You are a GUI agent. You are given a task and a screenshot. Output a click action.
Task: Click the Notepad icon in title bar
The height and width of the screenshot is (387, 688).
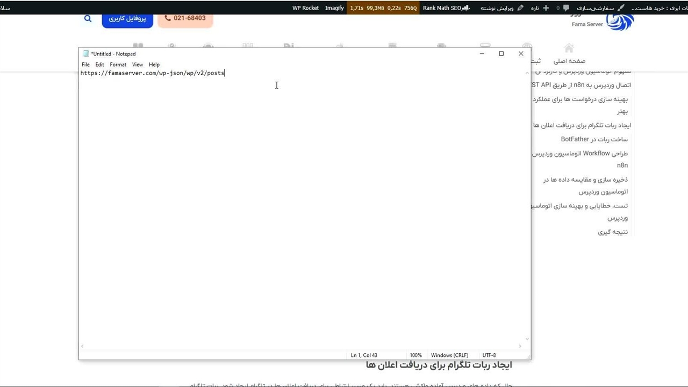[86, 54]
